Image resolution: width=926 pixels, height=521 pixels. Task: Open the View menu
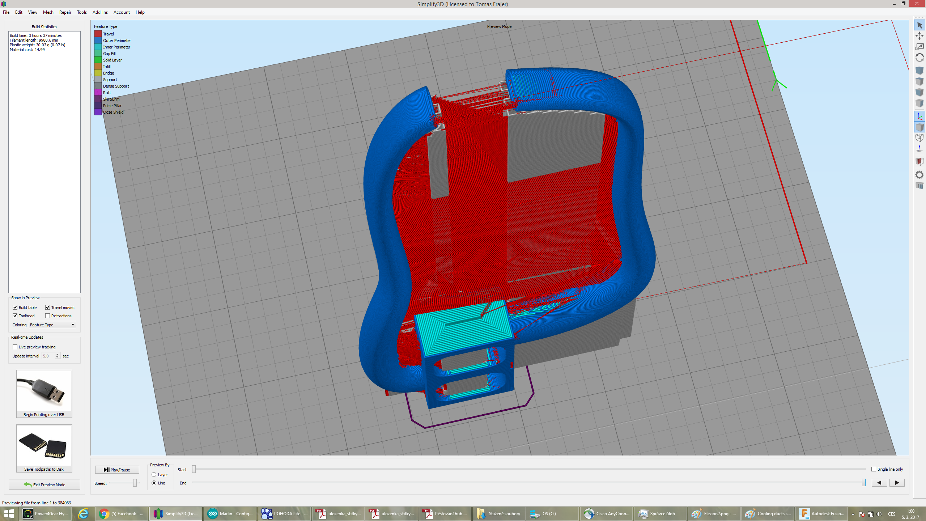pyautogui.click(x=33, y=12)
